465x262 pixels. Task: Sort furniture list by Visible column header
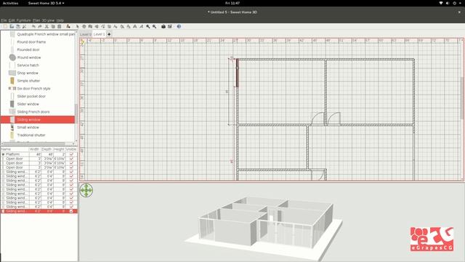tap(71, 149)
